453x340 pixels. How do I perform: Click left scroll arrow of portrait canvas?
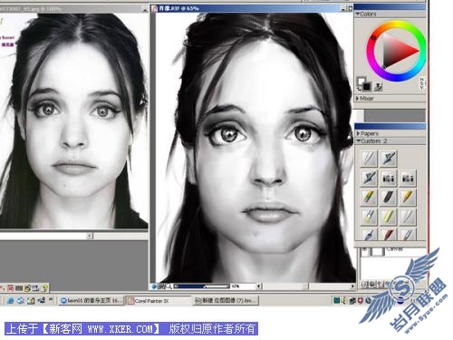(258, 286)
